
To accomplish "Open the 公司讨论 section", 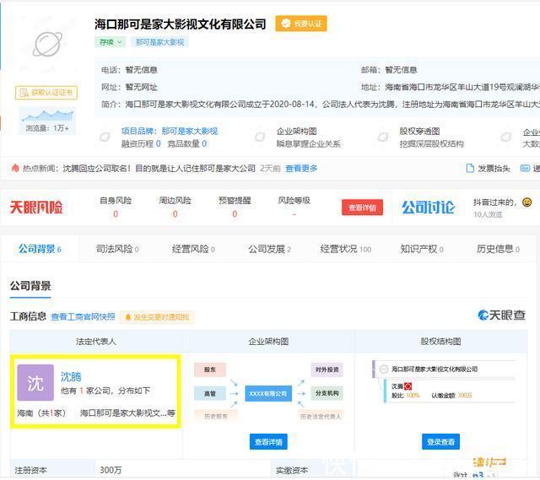I will (x=429, y=208).
